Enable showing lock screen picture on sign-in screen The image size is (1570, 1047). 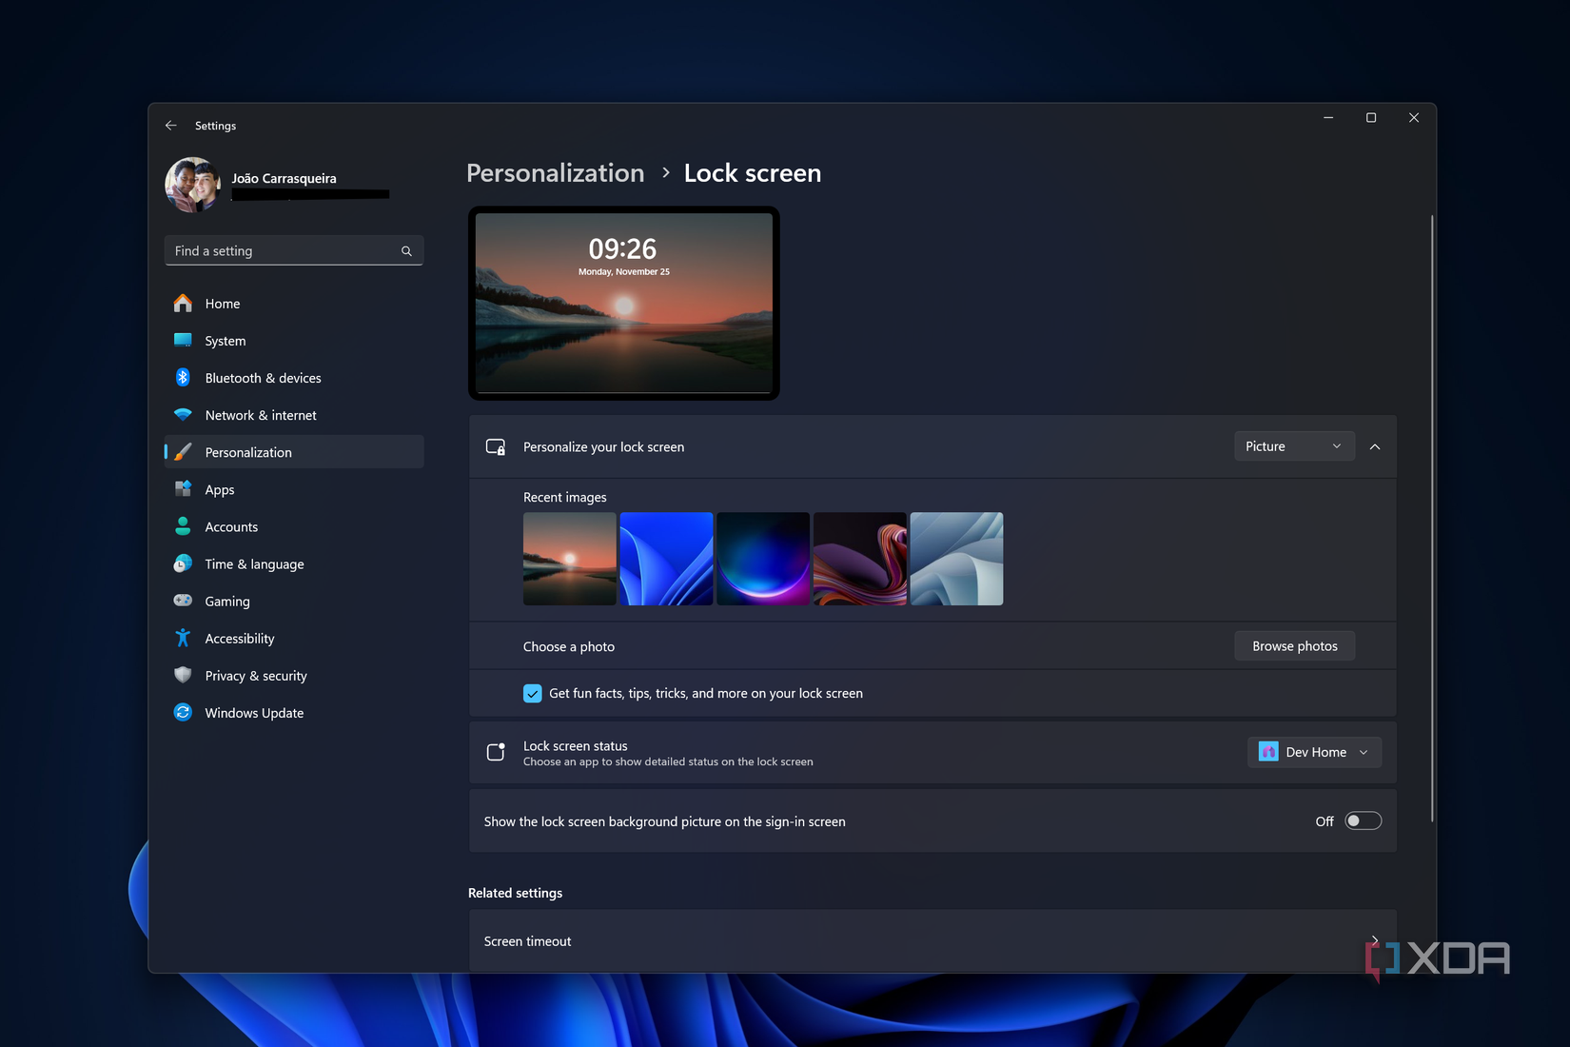[x=1363, y=820]
